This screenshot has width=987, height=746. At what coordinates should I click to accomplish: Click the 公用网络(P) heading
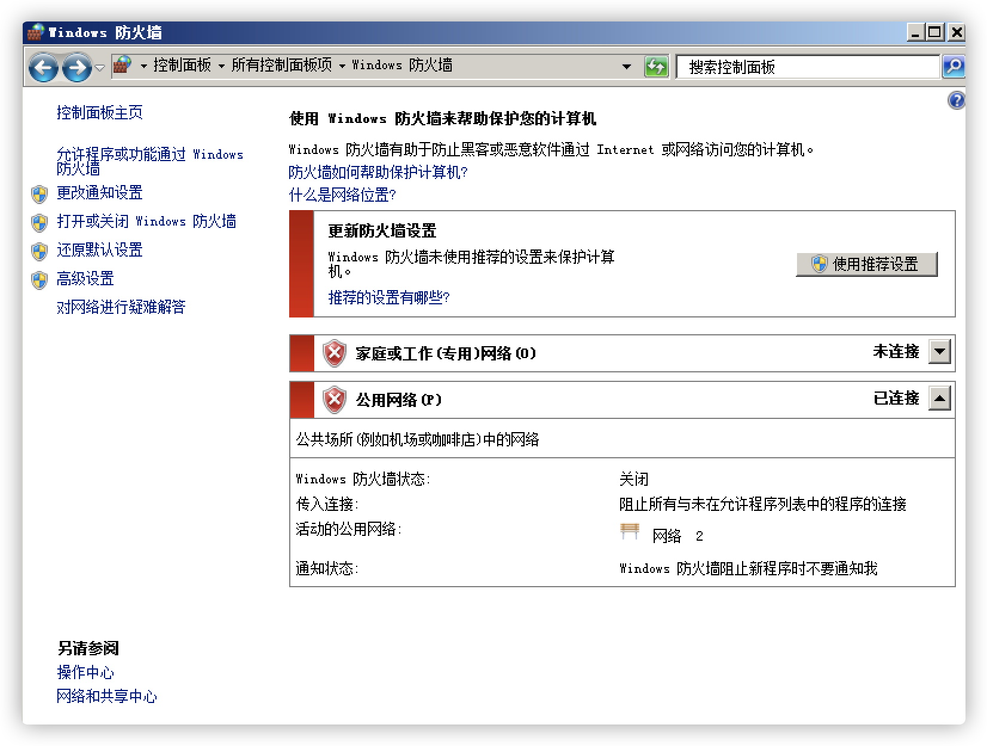click(x=399, y=400)
